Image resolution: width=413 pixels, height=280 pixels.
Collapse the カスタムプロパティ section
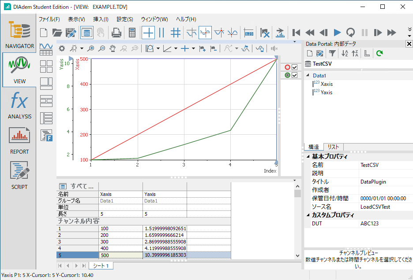[308, 215]
